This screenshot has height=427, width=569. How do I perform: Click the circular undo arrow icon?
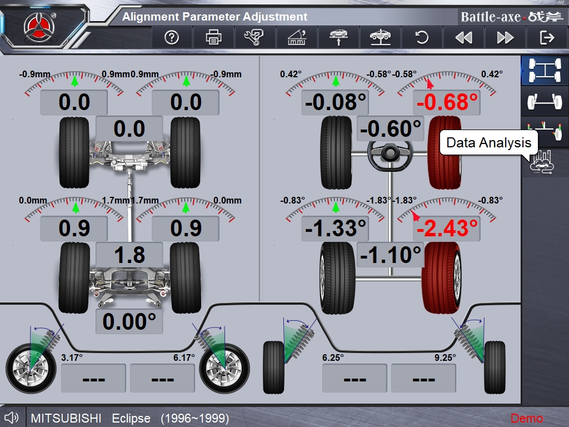click(x=422, y=37)
